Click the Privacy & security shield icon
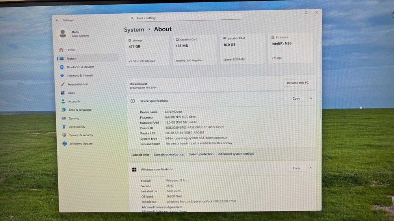The width and height of the screenshot is (394, 221). click(64, 135)
